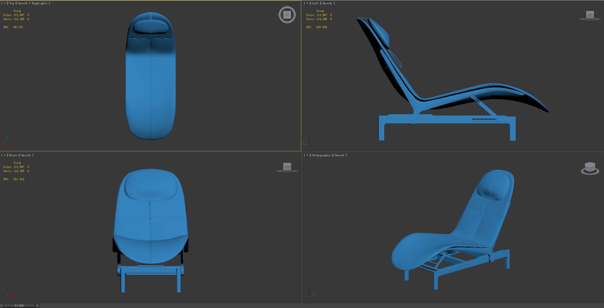This screenshot has height=308, width=604.
Task: Open the 'Smooth' shading menu in Orthographic viewport
Action: (339, 155)
